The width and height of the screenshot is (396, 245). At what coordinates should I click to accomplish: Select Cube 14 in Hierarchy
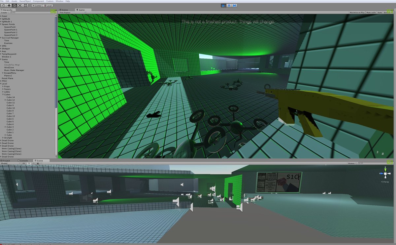(x=11, y=97)
